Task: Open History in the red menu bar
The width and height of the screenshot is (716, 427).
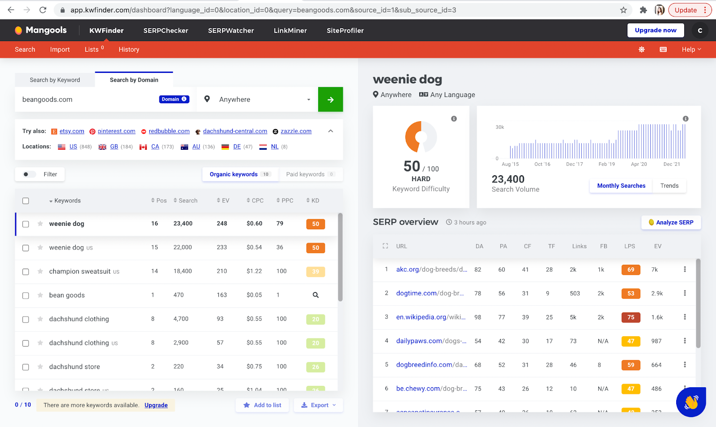Action: click(129, 50)
